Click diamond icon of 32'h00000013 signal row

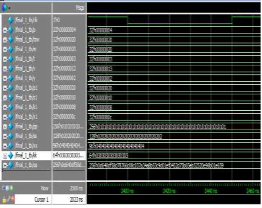point(11,69)
